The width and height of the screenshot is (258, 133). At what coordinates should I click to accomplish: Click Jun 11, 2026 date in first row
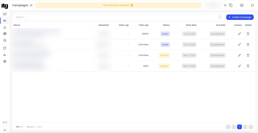pyautogui.click(x=189, y=34)
